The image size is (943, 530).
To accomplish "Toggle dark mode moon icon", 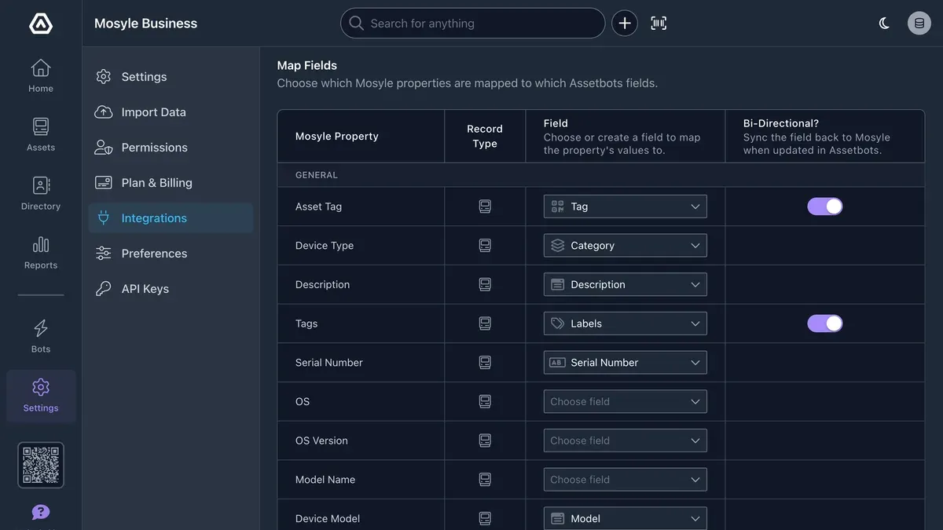I will (x=884, y=24).
